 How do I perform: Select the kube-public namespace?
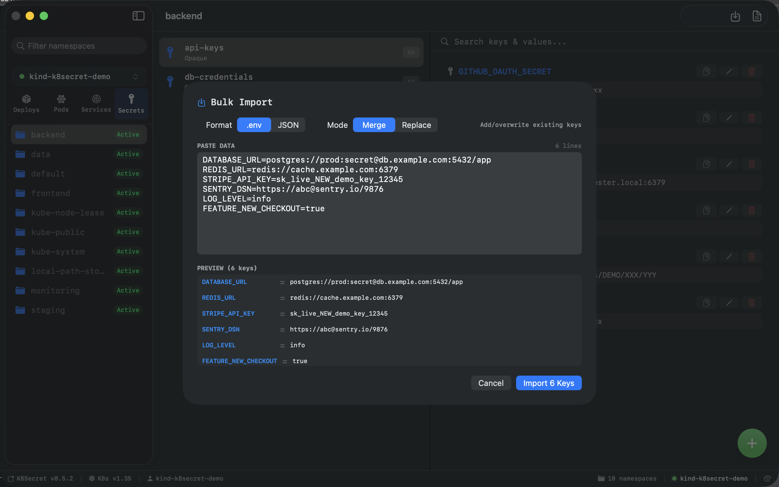click(x=79, y=232)
